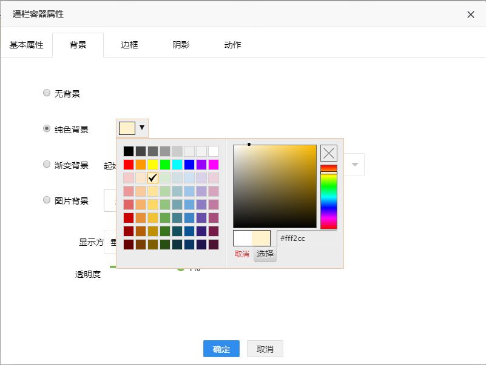The image size is (486, 365).
Task: Click 选择 button in color picker
Action: click(265, 254)
